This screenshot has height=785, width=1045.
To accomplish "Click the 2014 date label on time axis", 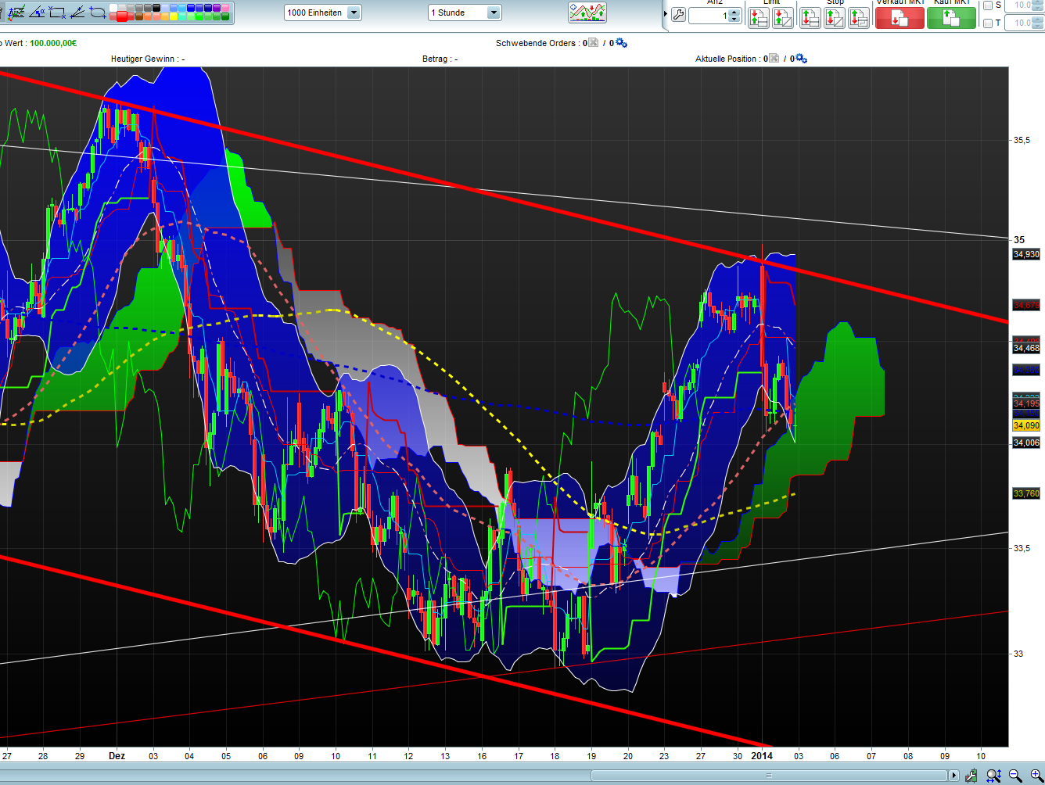I will tap(762, 756).
